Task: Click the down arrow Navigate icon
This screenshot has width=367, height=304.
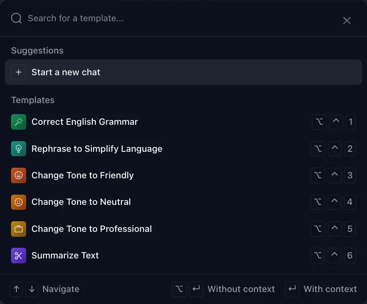Action: click(31, 289)
